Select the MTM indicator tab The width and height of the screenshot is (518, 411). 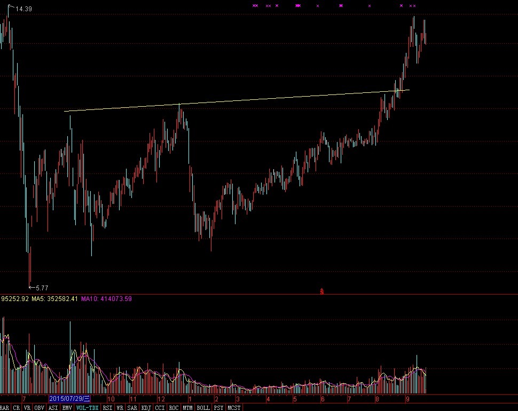[187, 408]
